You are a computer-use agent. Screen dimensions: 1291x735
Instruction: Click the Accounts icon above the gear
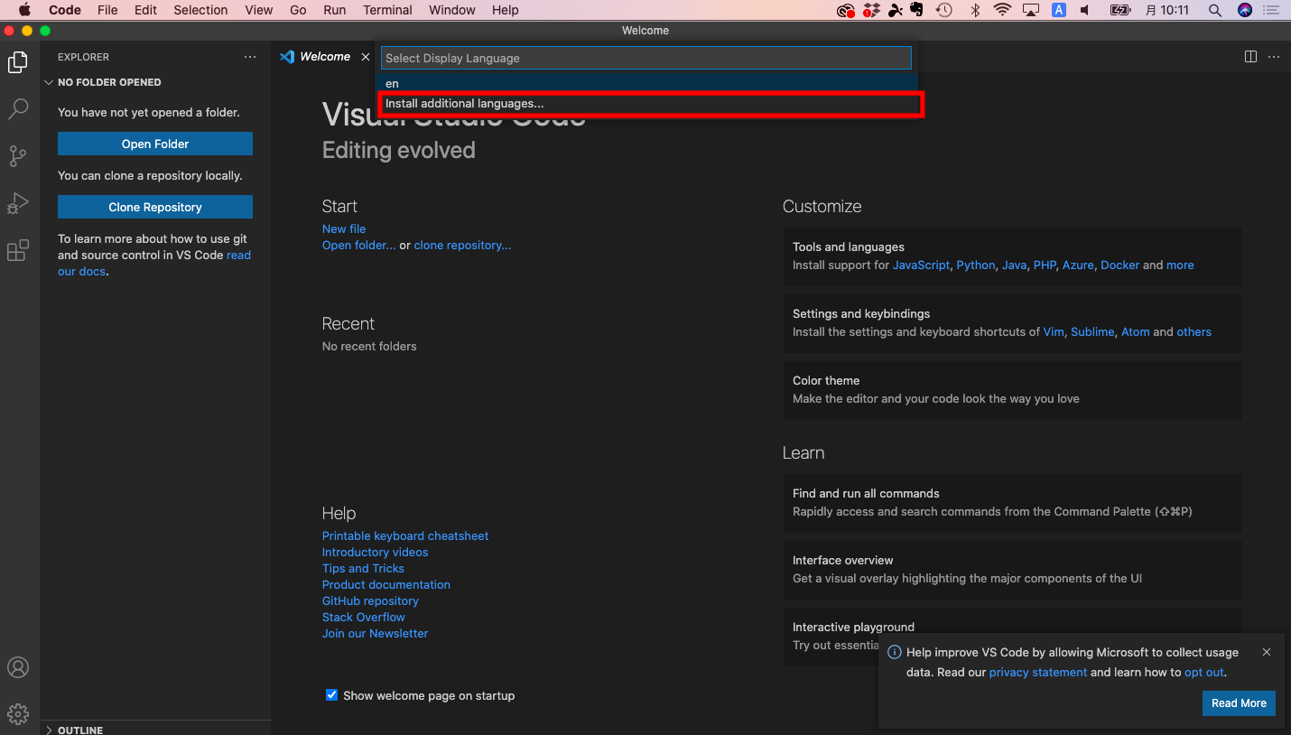(18, 667)
